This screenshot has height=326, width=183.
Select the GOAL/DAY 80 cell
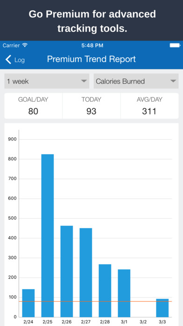[x=33, y=106]
